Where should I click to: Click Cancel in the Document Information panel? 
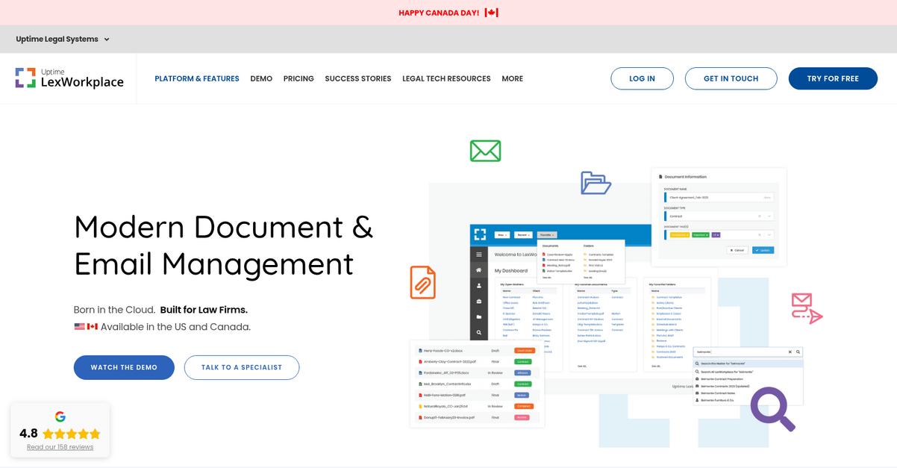click(737, 250)
